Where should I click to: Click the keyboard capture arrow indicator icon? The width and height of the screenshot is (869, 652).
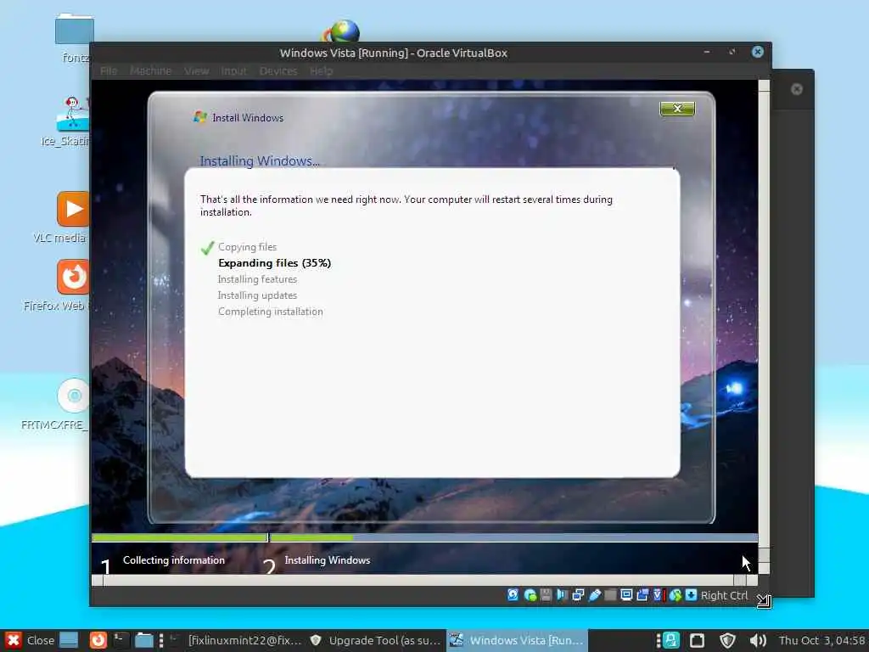[x=691, y=595]
